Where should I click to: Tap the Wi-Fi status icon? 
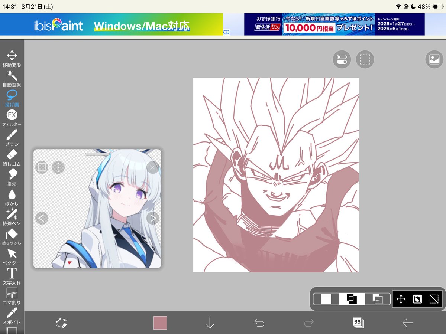[398, 7]
